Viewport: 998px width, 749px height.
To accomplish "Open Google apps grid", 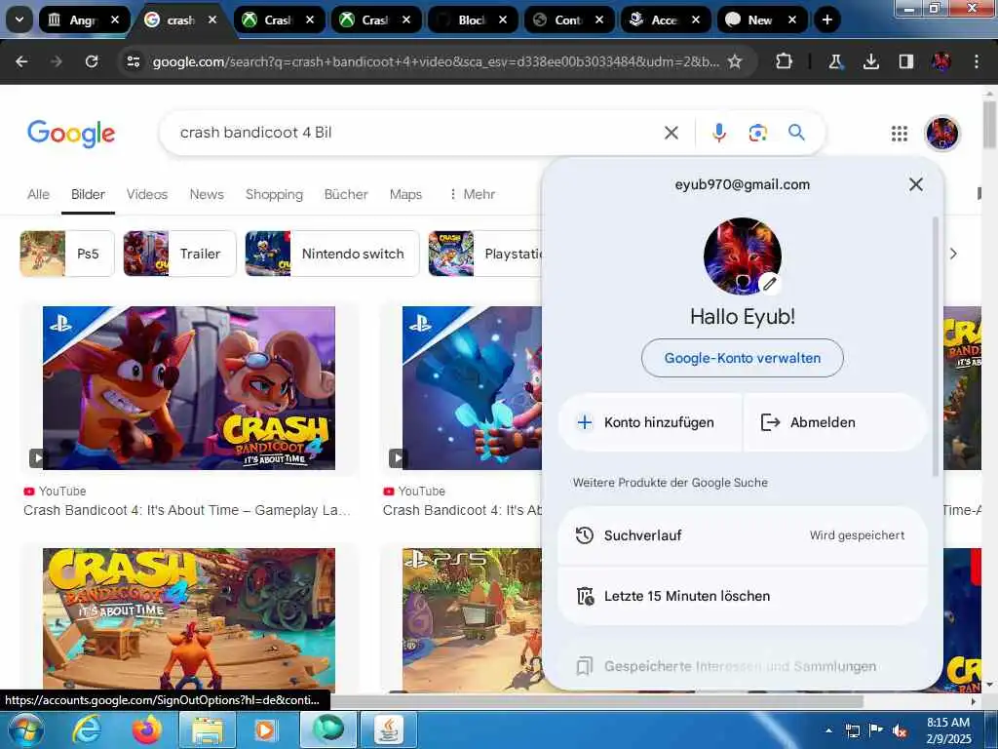I will 900,133.
